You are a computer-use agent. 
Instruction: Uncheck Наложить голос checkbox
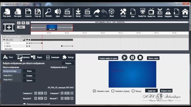(x=94, y=91)
